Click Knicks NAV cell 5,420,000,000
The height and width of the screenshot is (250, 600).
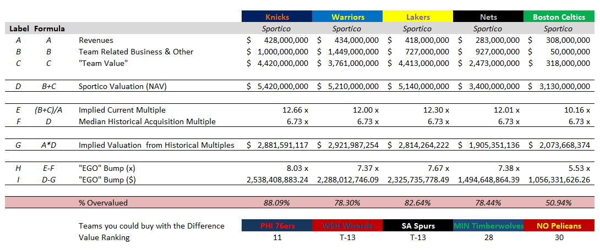[x=283, y=87]
